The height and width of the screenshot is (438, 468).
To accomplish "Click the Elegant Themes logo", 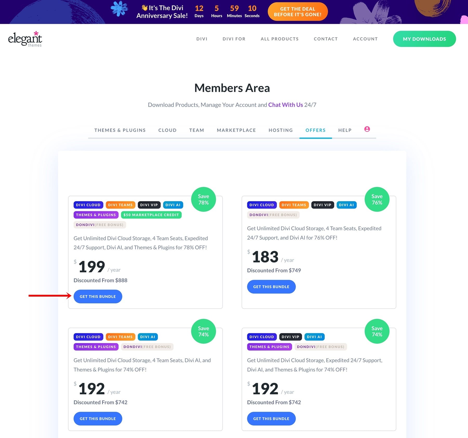I will [x=25, y=39].
